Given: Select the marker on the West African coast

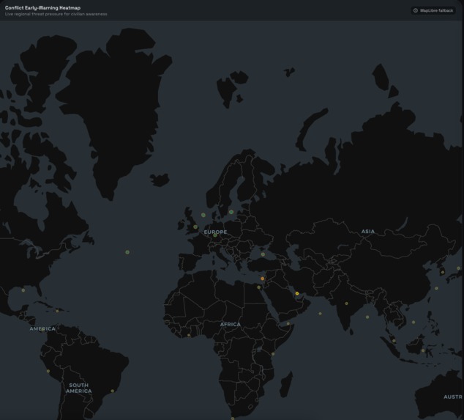Looking at the screenshot, I should (189, 335).
